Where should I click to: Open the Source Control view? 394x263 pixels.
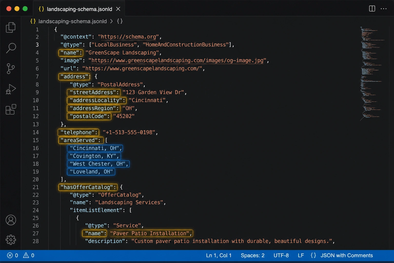pyautogui.click(x=11, y=69)
